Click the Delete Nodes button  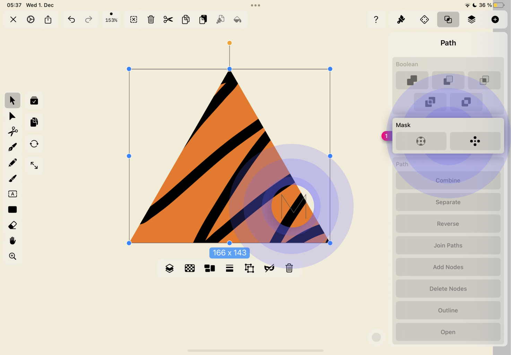(448, 289)
